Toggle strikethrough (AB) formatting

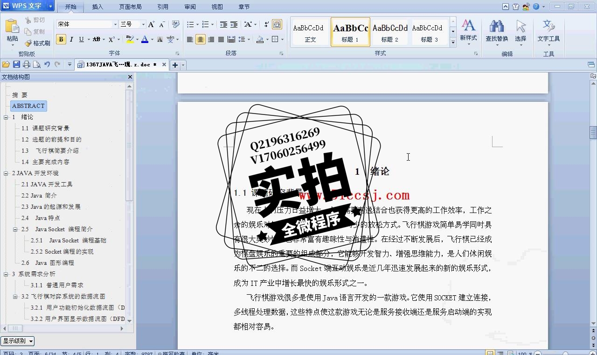click(97, 39)
